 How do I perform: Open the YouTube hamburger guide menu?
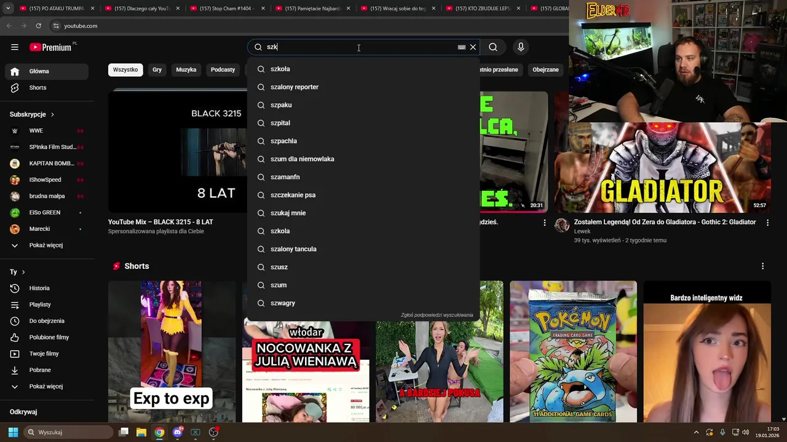click(x=15, y=47)
